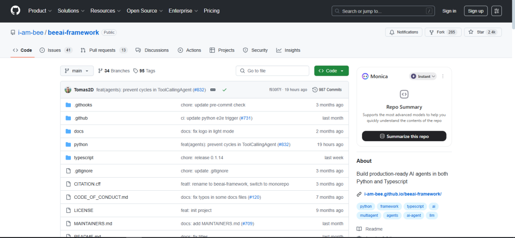Viewport: 515px width, 238px height.
Task: Open the Insights tab
Action: [288, 50]
